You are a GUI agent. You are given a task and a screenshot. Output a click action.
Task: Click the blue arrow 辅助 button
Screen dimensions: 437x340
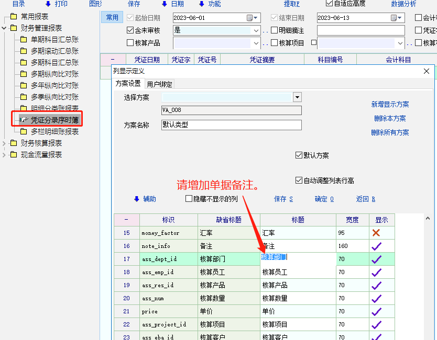click(x=145, y=199)
